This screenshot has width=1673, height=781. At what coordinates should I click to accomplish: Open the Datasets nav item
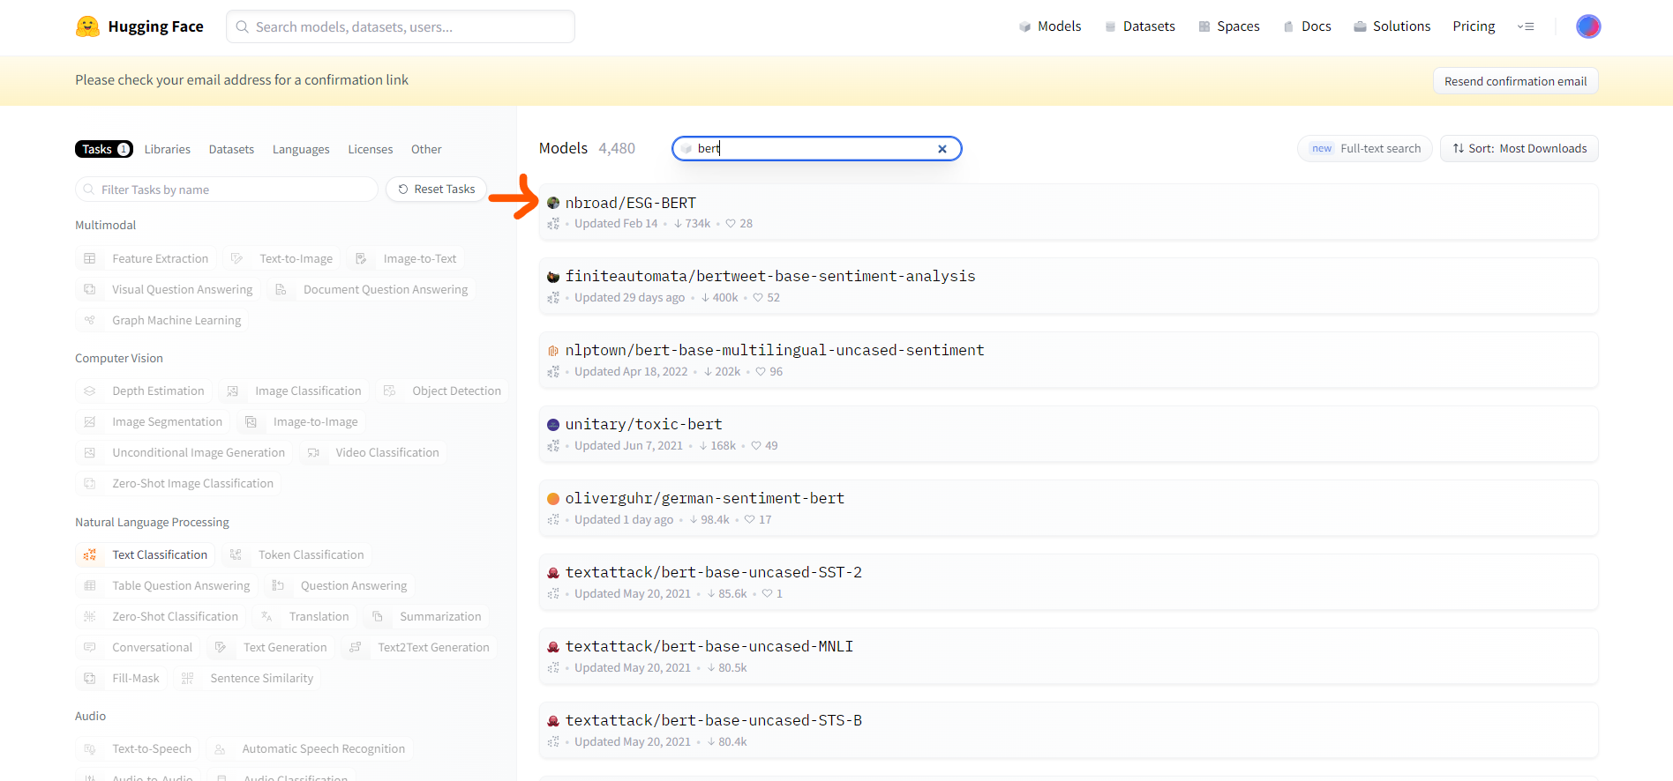pos(1140,26)
